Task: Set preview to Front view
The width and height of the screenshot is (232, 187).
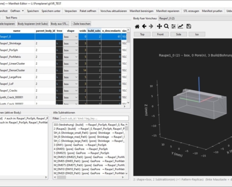Action: click(160, 34)
